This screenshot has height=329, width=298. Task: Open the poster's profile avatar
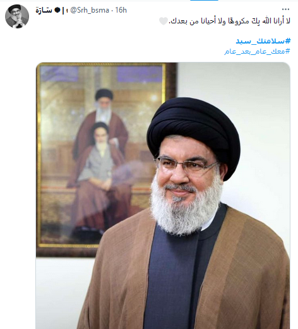(x=17, y=16)
